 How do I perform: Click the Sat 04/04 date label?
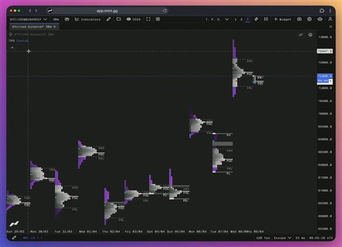[156, 231]
